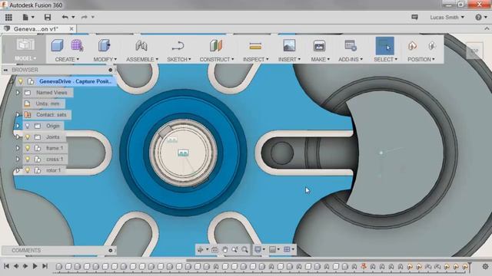Toggle visibility of Joints folder
Image resolution: width=492 pixels, height=276 pixels.
click(28, 137)
